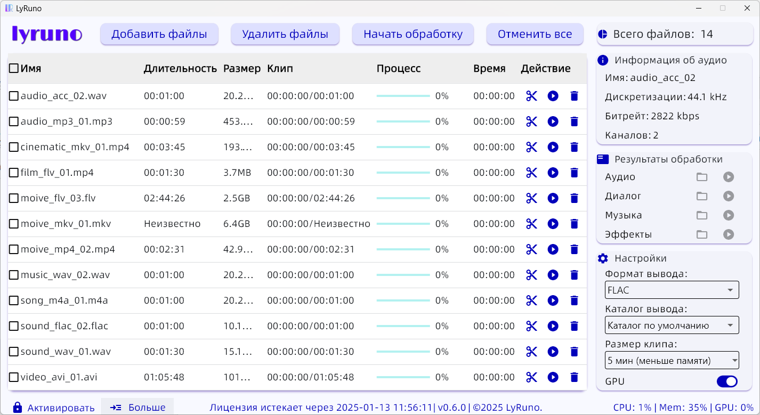Click the progress bar for moive_flv_03.flv
760x415 pixels.
(402, 198)
